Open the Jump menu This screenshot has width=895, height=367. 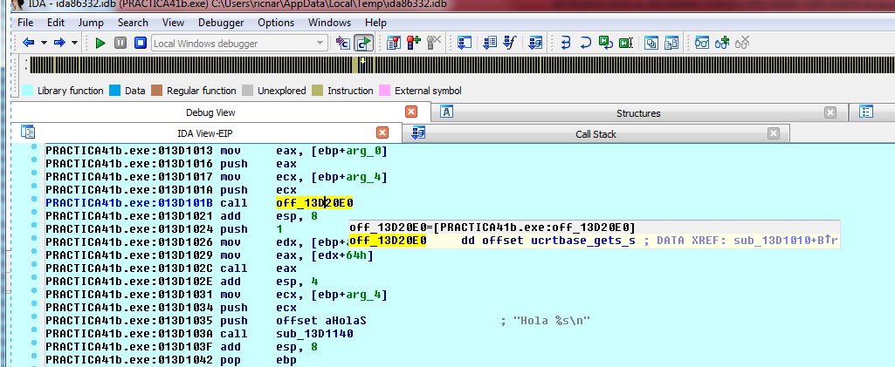click(91, 22)
